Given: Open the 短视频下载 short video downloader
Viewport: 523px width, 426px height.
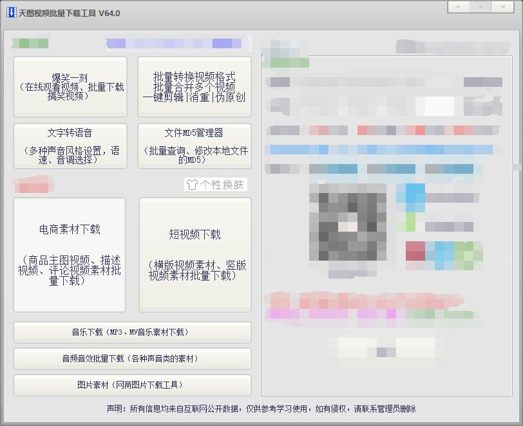Looking at the screenshot, I should click(x=194, y=254).
